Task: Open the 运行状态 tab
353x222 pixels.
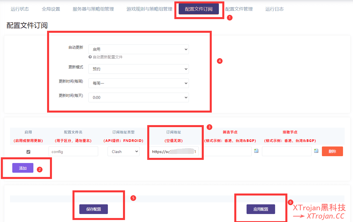Action: pyautogui.click(x=20, y=9)
